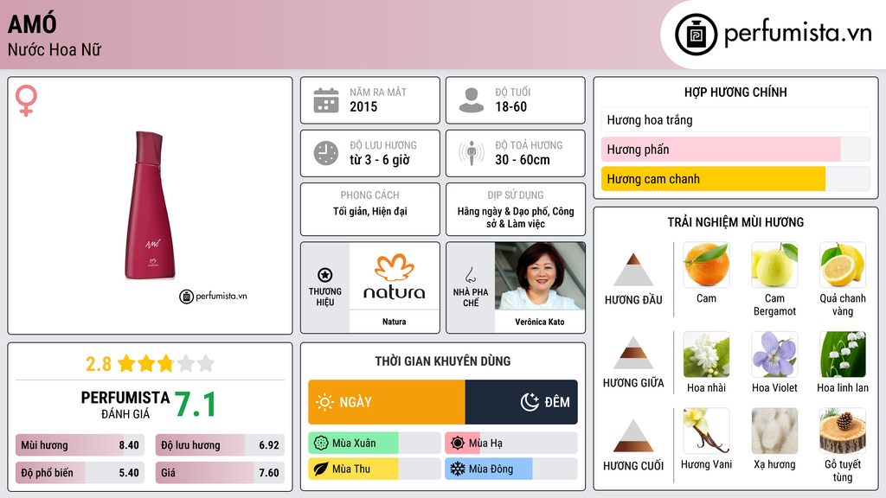
Task: Click the sillage icon beside Độ toả hương
Action: point(472,153)
